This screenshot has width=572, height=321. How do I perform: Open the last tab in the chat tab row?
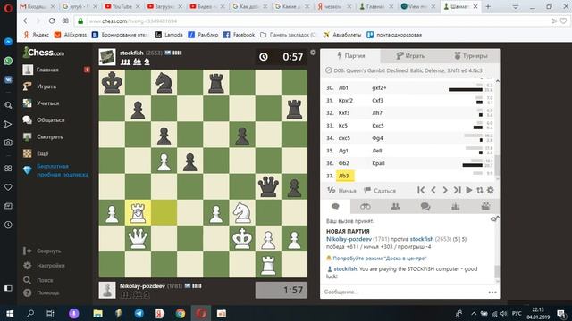tap(485, 207)
